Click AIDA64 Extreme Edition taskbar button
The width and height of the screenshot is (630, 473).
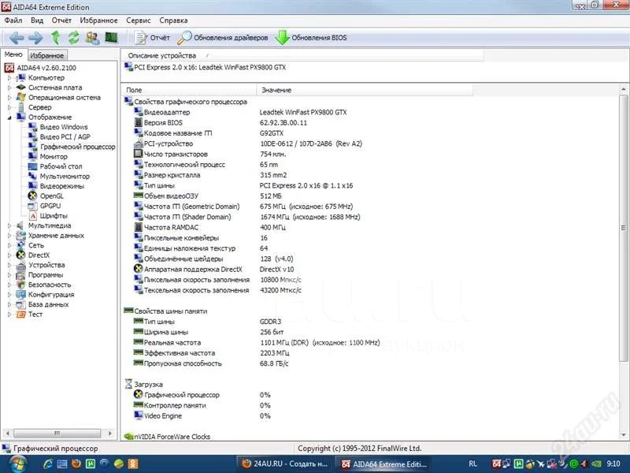coord(384,464)
